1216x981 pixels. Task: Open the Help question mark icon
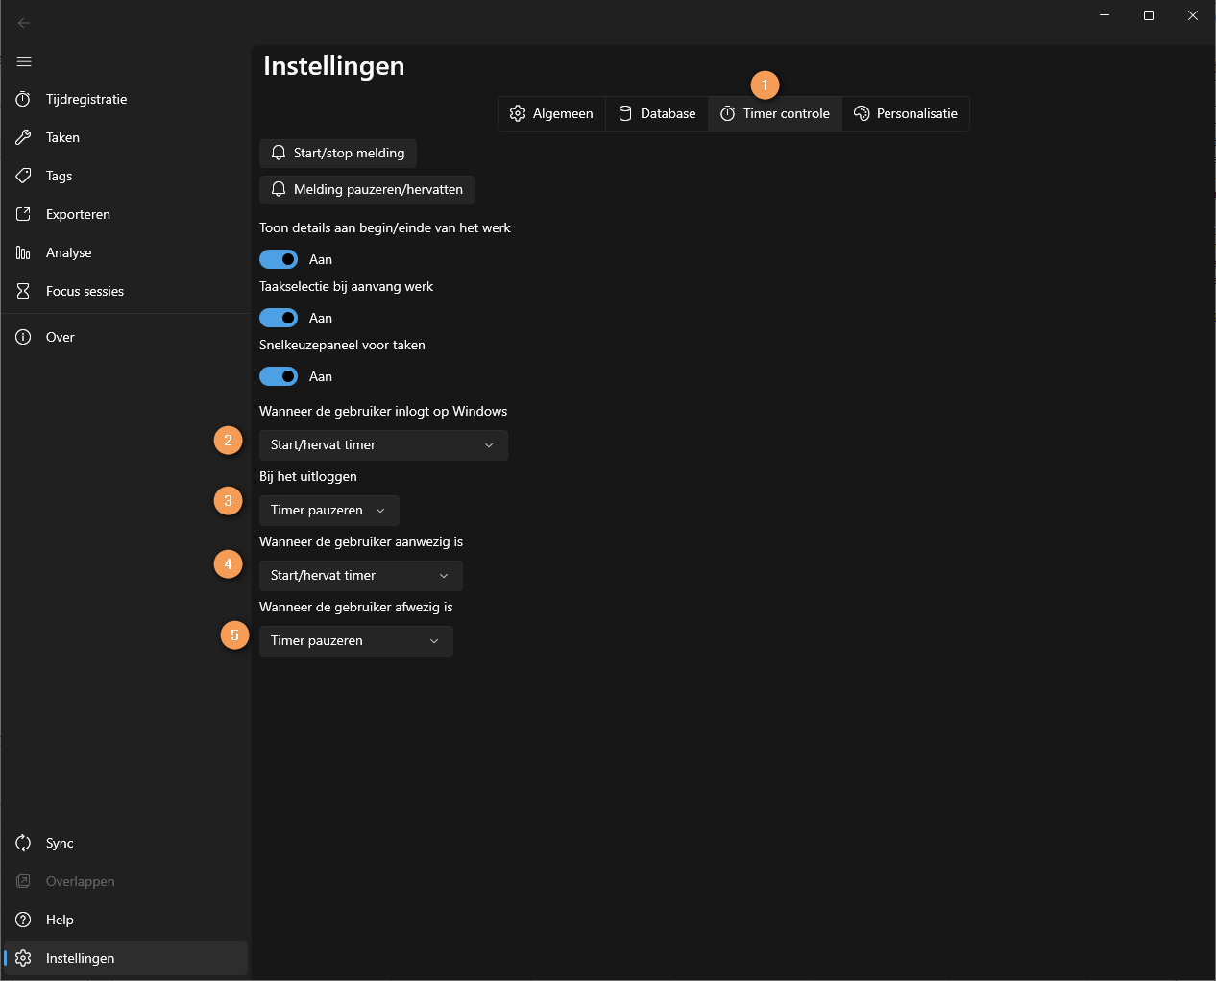tap(24, 920)
